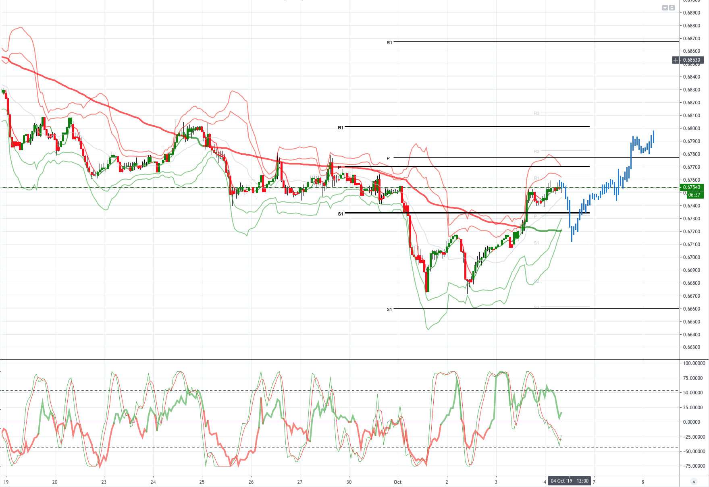Select the topmost R1 pivot label near 0.68700

389,43
